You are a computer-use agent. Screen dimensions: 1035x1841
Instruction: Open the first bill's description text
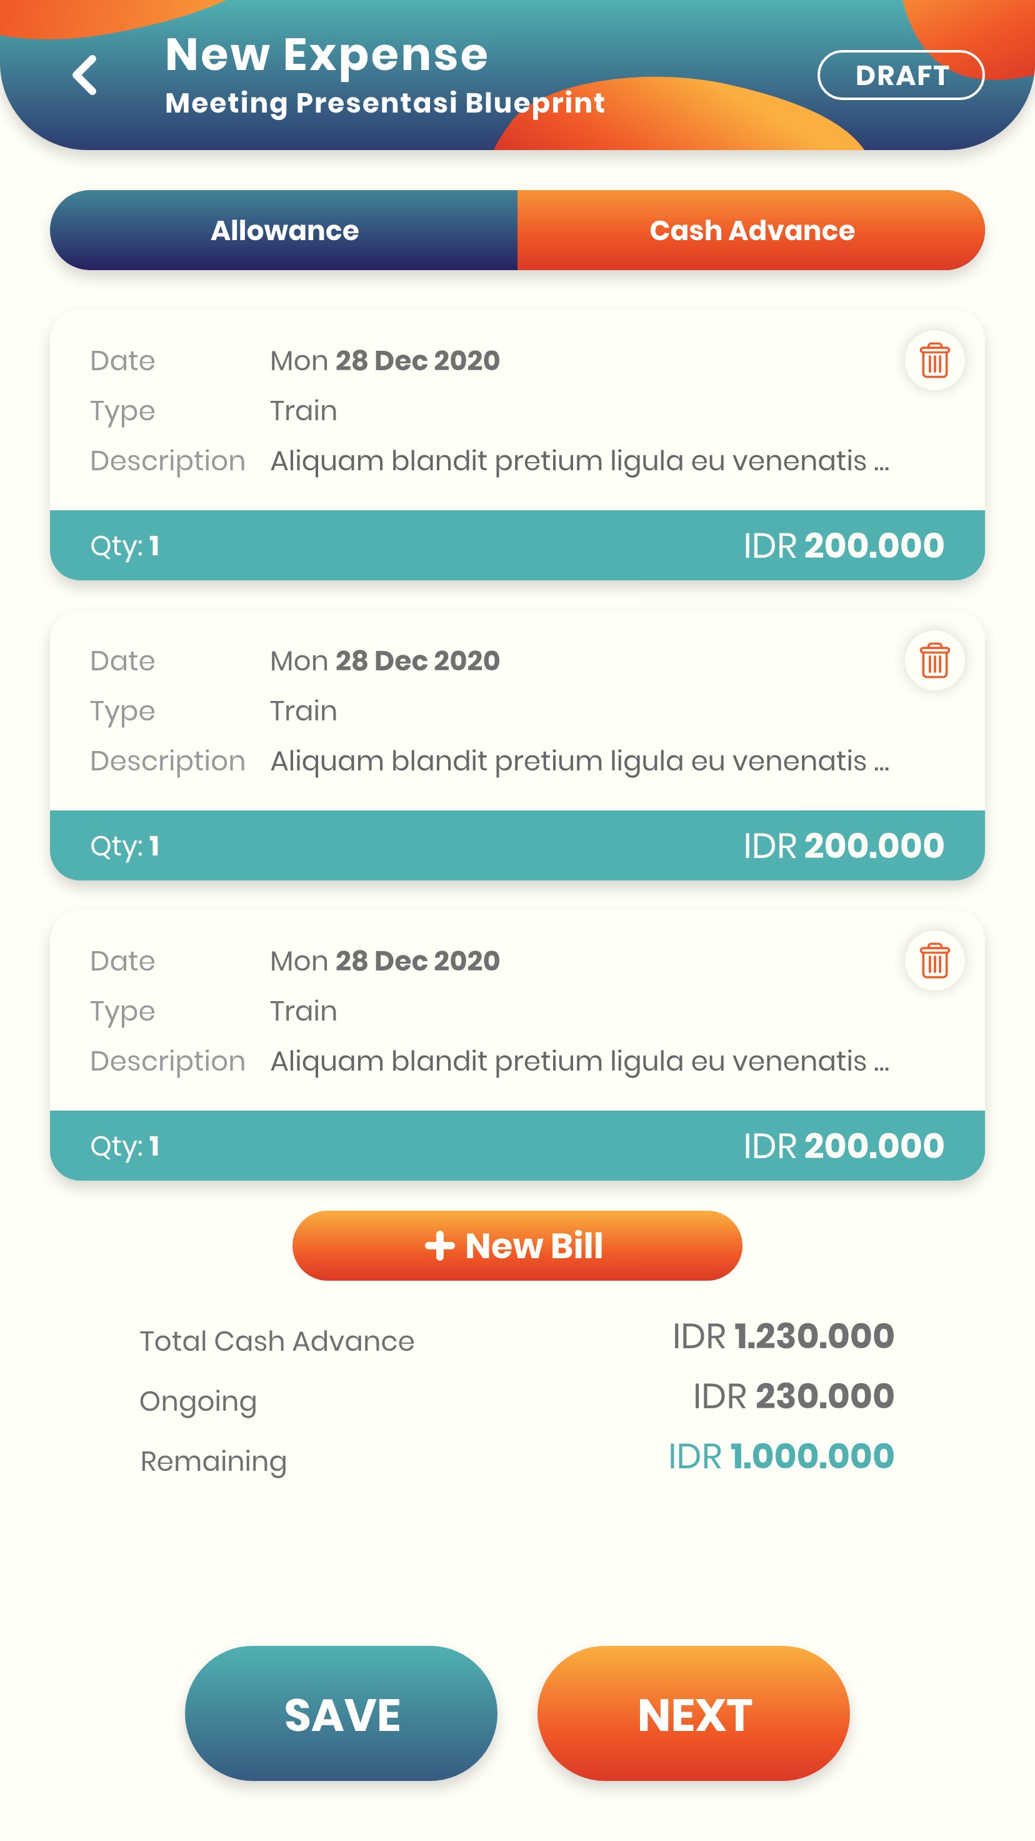click(x=580, y=461)
